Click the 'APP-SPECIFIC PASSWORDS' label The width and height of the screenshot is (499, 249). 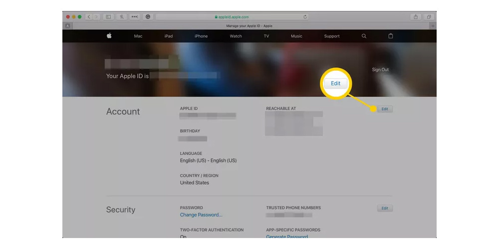[x=293, y=230]
